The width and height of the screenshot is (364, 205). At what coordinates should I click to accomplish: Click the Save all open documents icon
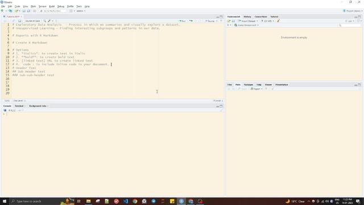[28, 11]
